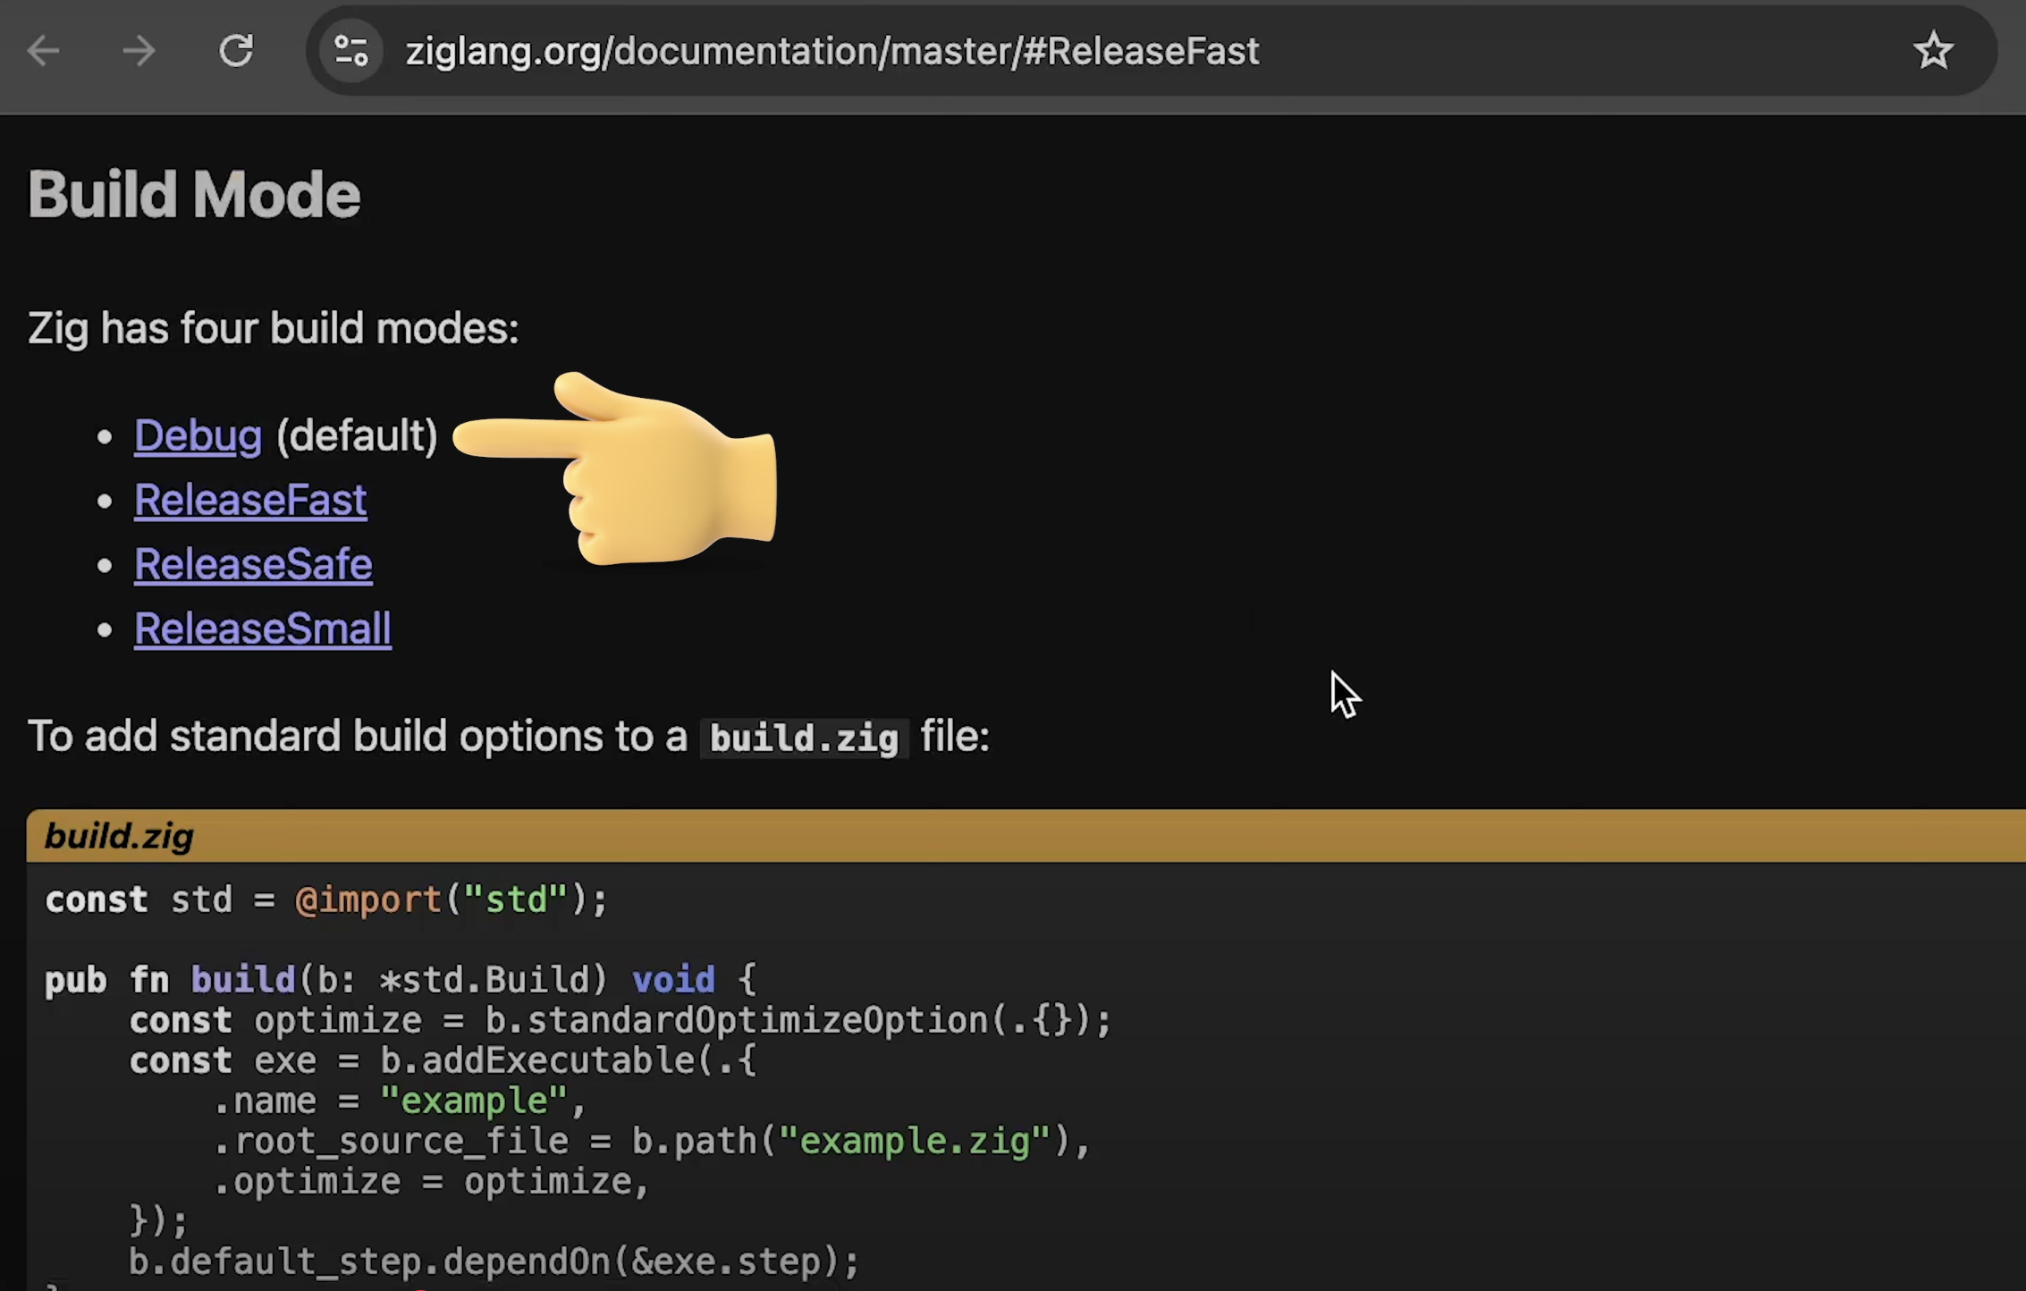Click the @import keyword in the code

[368, 899]
